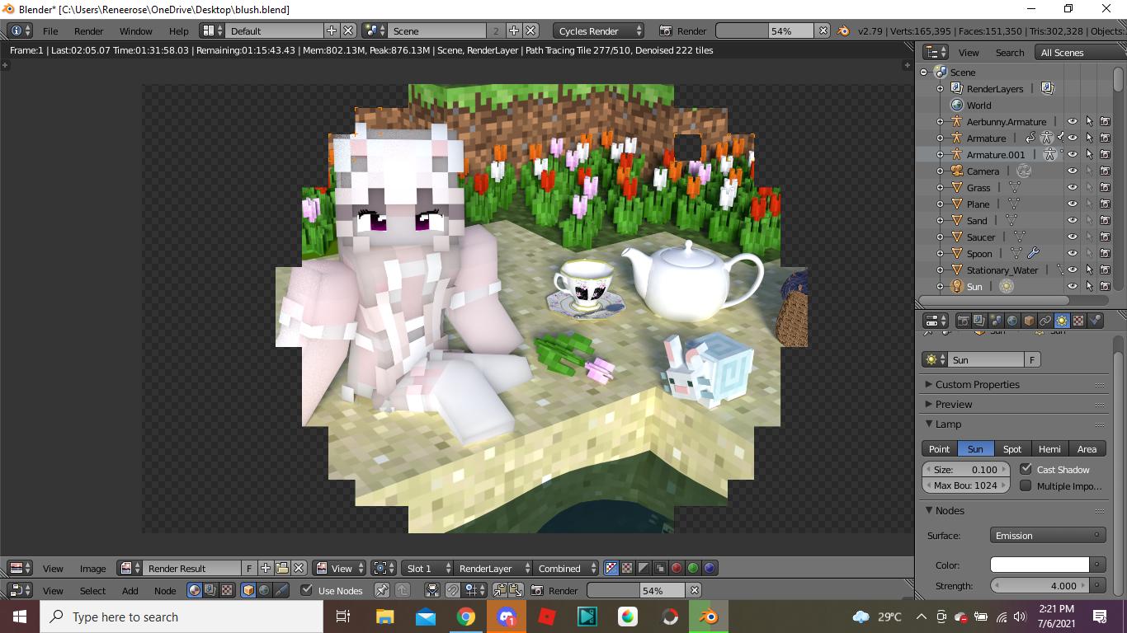Select Spot lamp type
This screenshot has height=633, width=1127.
click(x=1012, y=448)
